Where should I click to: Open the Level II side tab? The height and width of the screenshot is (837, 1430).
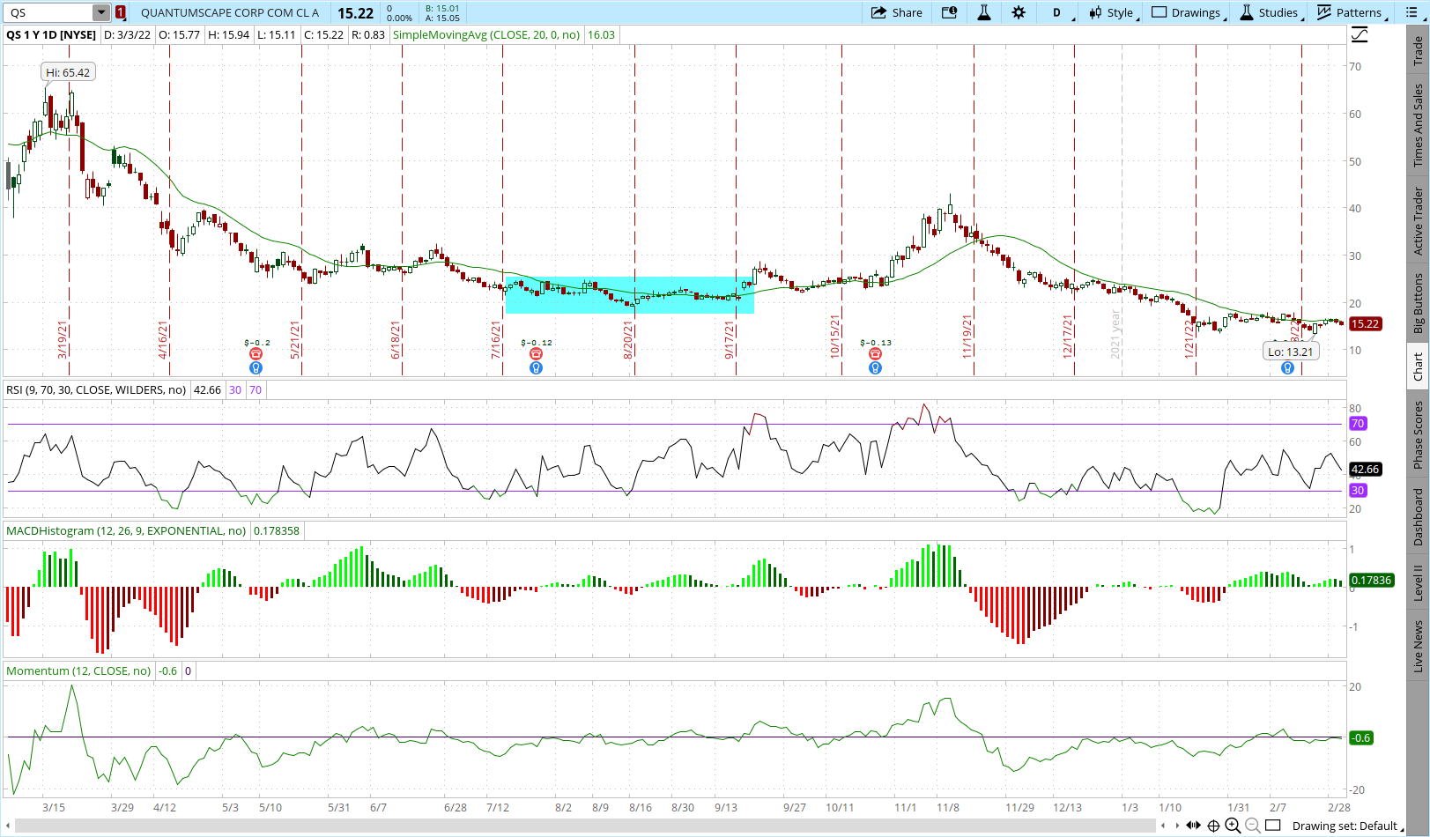click(x=1418, y=582)
